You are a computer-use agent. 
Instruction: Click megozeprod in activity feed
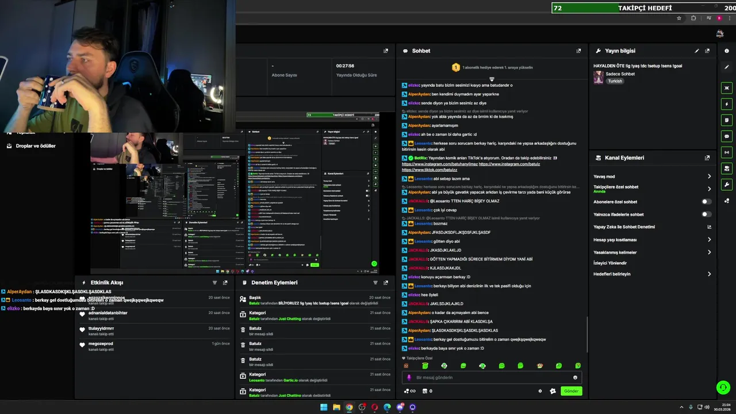pyautogui.click(x=101, y=344)
